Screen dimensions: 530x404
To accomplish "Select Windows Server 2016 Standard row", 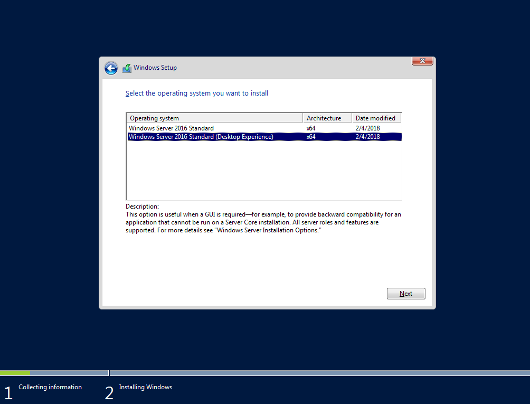I will [x=264, y=128].
